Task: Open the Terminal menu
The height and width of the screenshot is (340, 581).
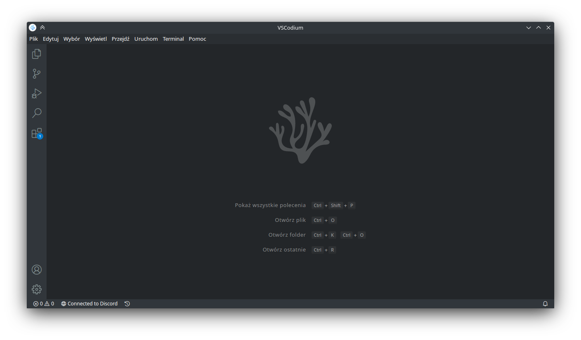Action: pos(173,39)
